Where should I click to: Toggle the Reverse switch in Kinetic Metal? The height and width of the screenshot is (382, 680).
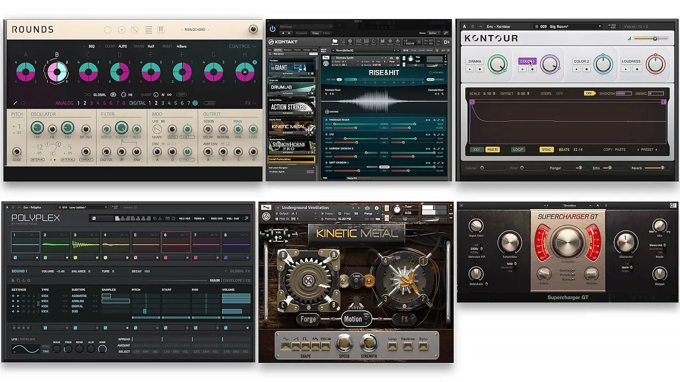point(407,345)
